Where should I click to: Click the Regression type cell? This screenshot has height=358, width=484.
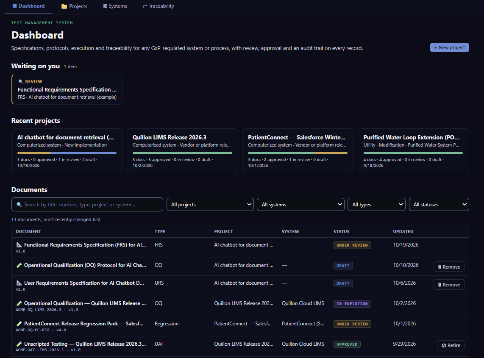[167, 324]
